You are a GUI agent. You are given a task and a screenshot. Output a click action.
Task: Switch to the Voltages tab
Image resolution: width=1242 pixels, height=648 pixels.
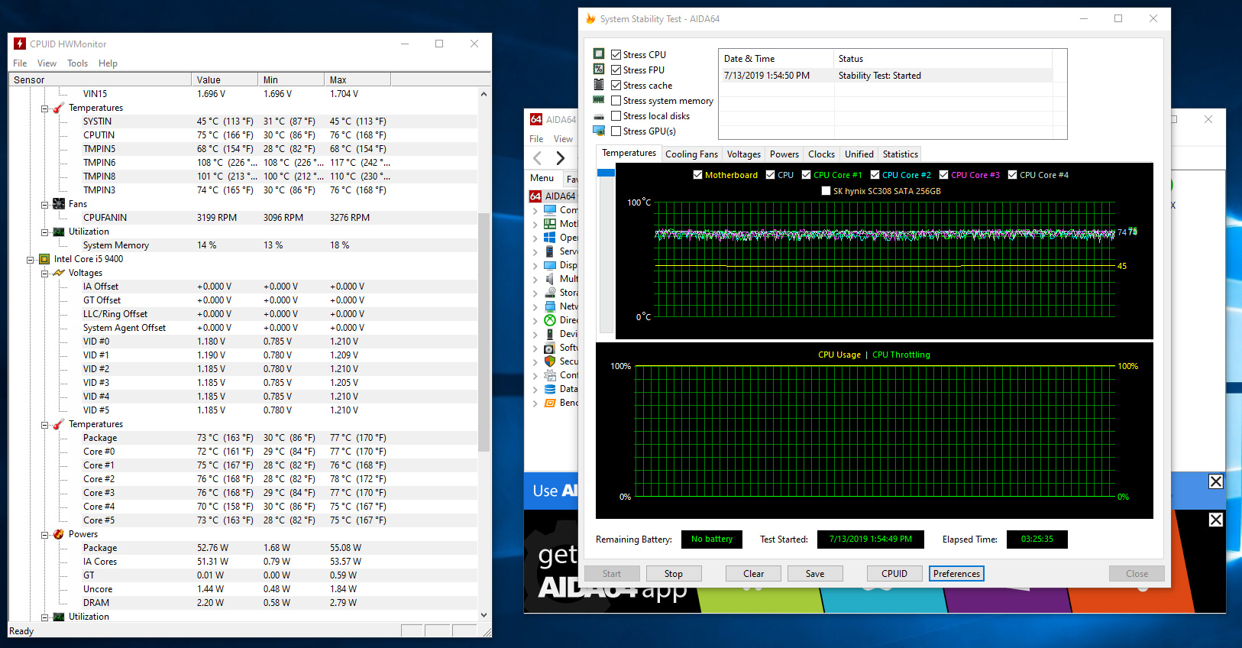tap(743, 154)
